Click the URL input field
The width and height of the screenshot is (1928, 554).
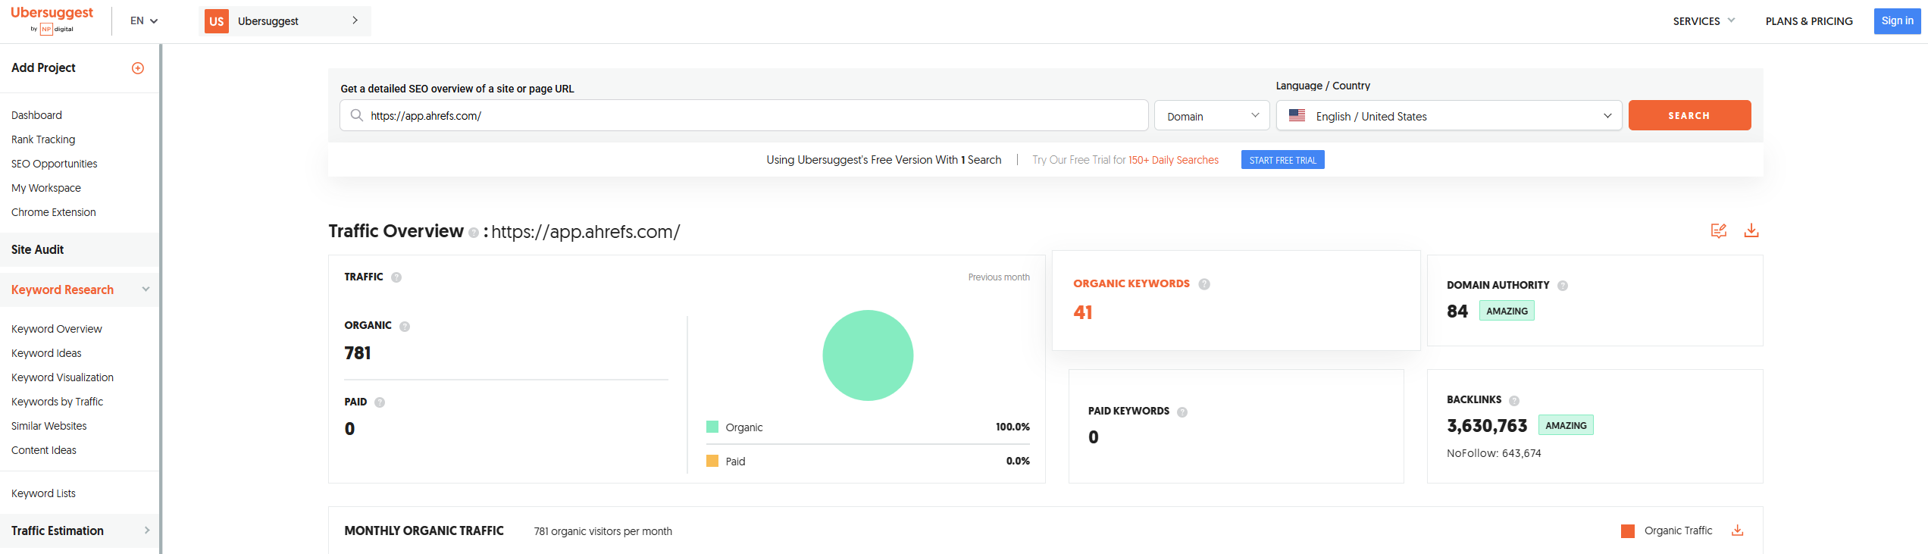[744, 115]
